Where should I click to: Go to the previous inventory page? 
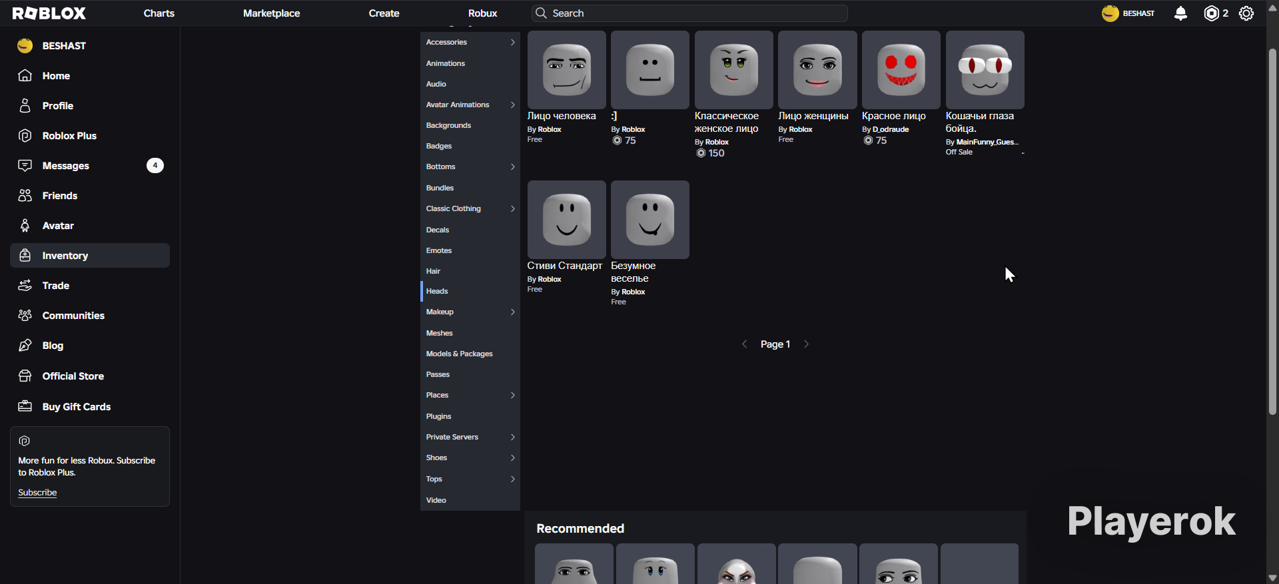745,344
